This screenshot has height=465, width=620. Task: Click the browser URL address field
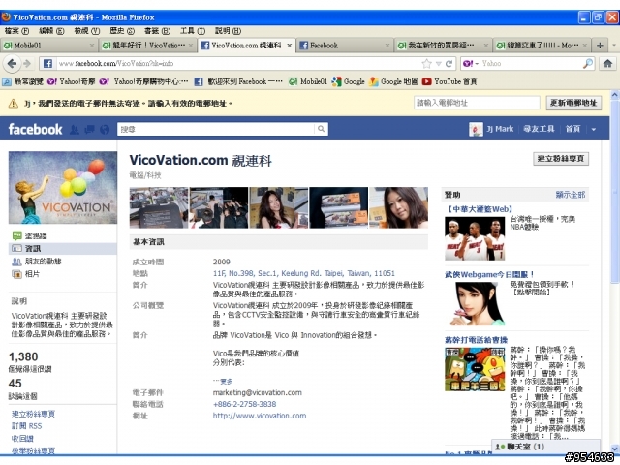(x=237, y=63)
